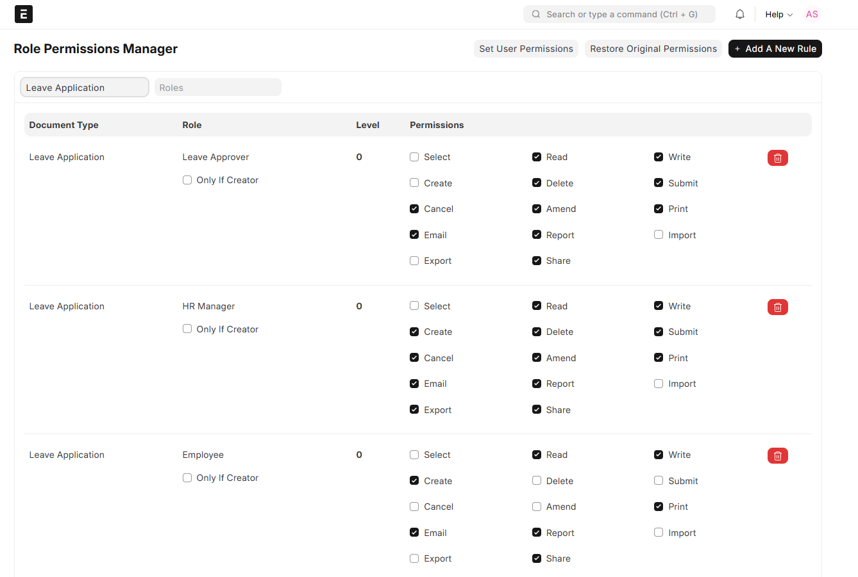The height and width of the screenshot is (577, 858).
Task: Click the command search input field
Action: click(x=619, y=13)
